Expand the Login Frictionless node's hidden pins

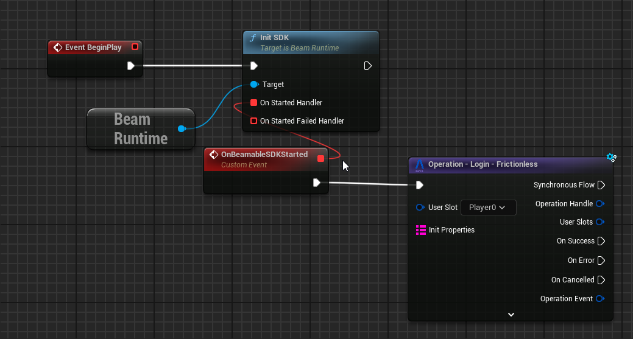[x=511, y=315]
